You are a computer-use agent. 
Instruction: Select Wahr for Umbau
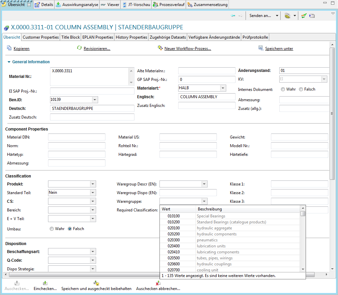tap(52, 229)
